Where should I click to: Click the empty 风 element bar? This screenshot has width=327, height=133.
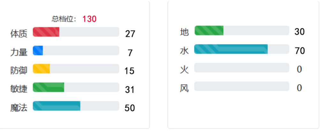242,86
